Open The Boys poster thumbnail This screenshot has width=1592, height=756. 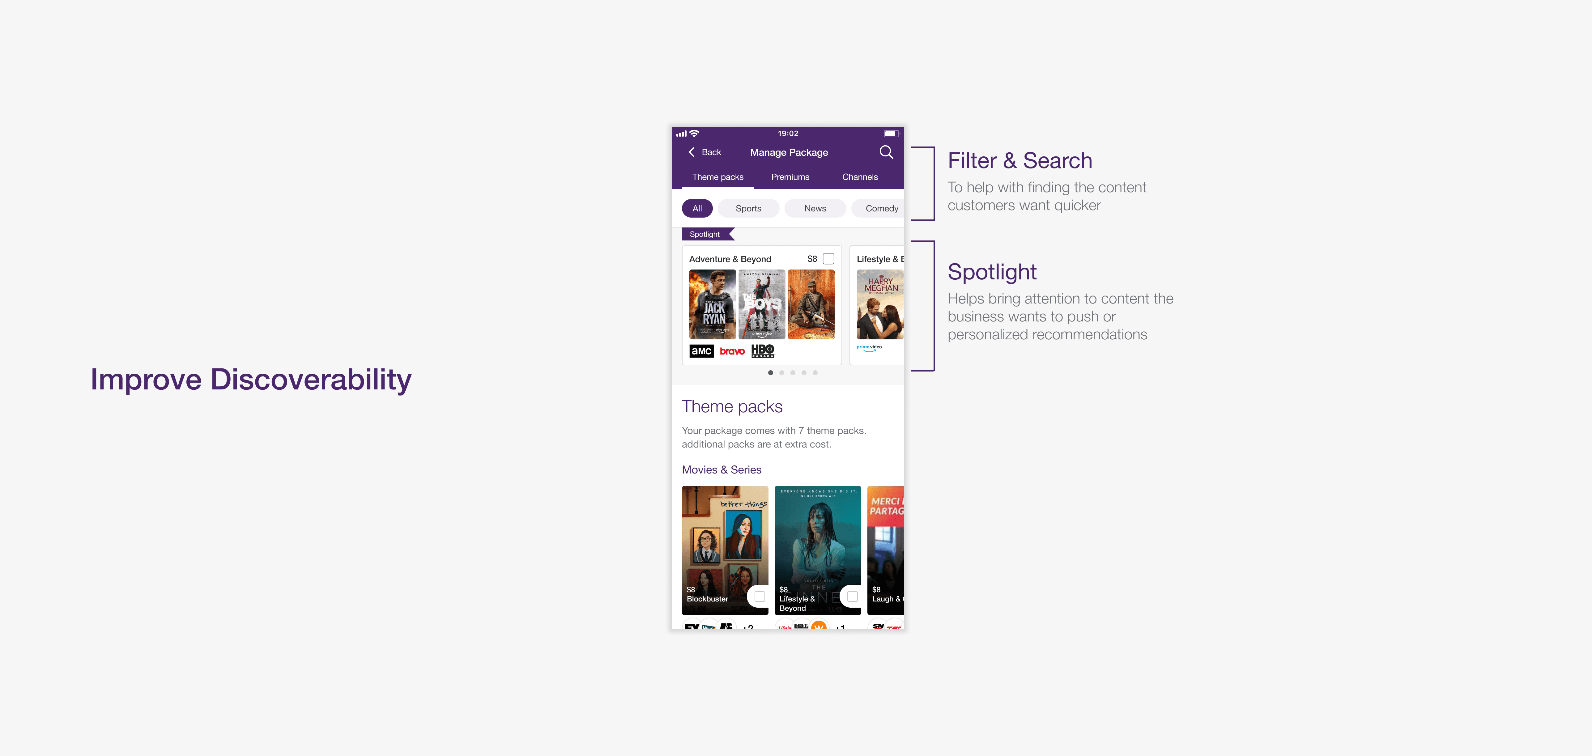(761, 304)
